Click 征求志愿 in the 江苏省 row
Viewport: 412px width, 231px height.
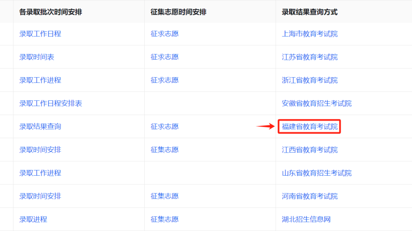[x=164, y=57]
